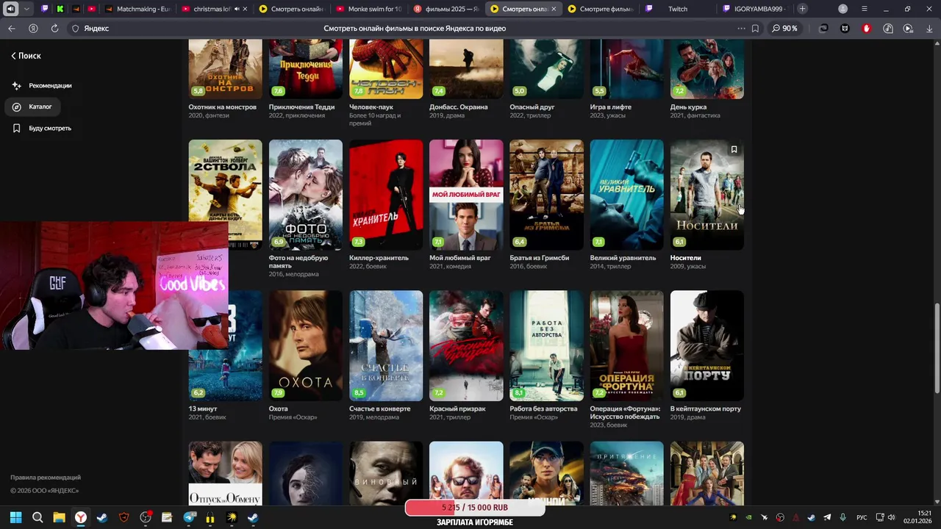Open the downloads arrow icon
This screenshot has width=941, height=529.
[929, 28]
